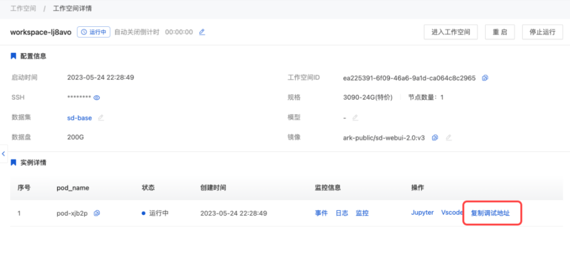This screenshot has width=570, height=257.
Task: Open 事件 events for the pod
Action: tap(321, 213)
